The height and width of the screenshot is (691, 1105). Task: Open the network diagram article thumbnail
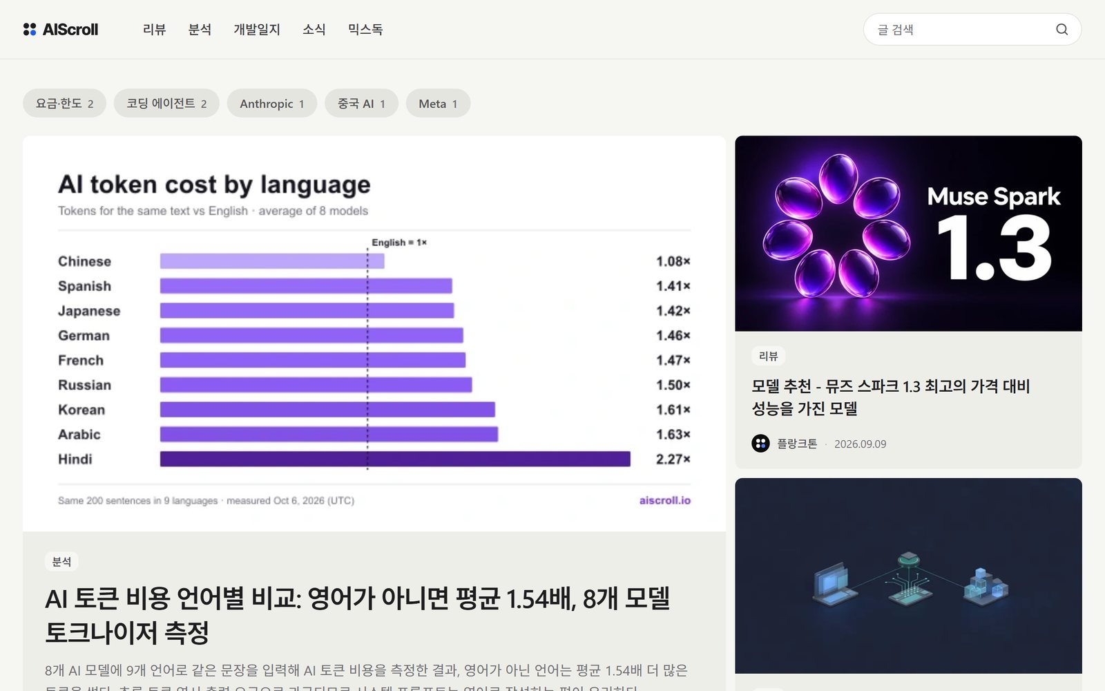pyautogui.click(x=908, y=576)
